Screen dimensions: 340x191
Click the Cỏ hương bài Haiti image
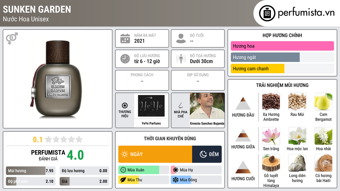click(x=323, y=163)
